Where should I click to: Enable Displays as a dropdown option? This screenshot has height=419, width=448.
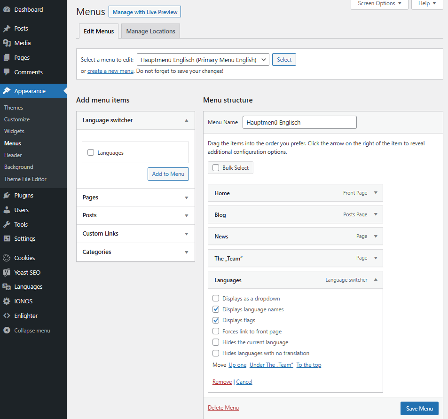point(216,299)
